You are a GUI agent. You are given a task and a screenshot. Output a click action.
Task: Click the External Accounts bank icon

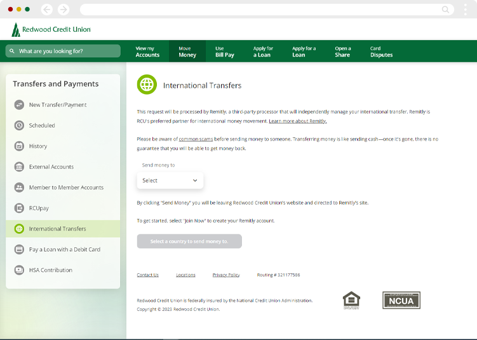[19, 167]
